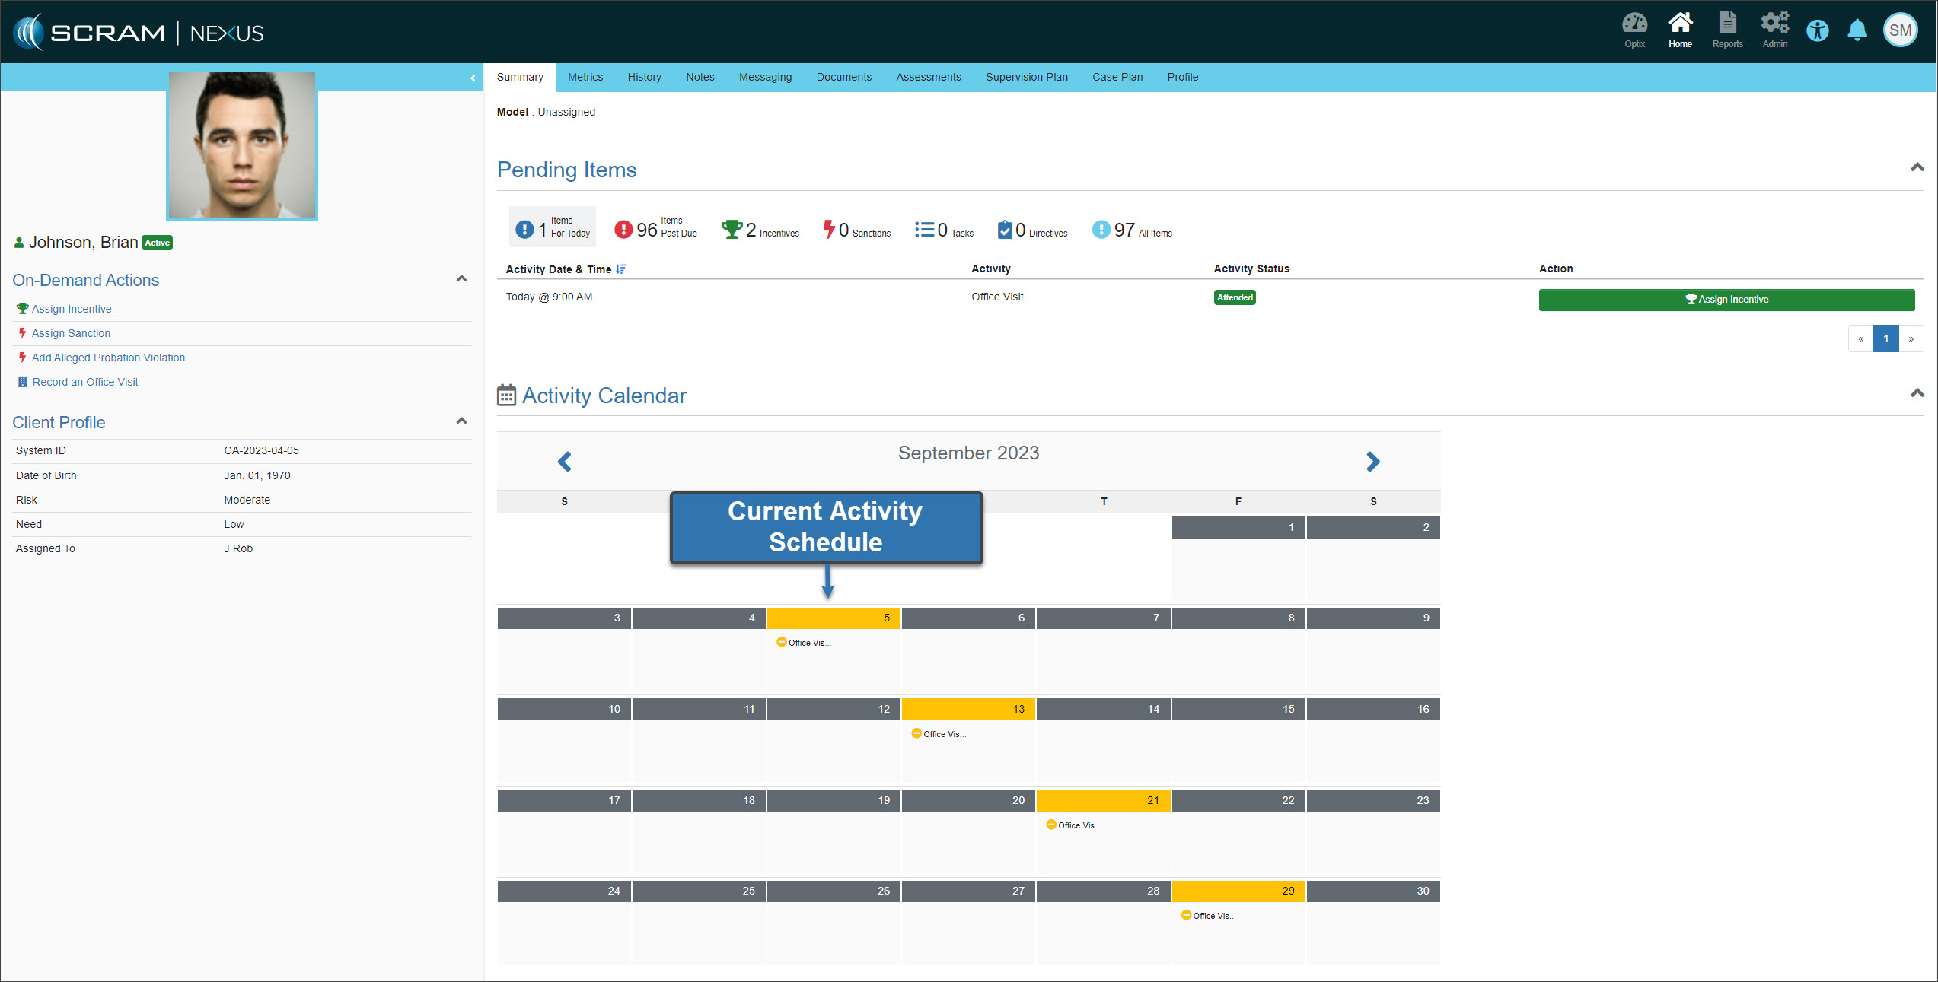Viewport: 1938px width, 982px height.
Task: Collapse the Client Profile section
Action: pos(461,421)
